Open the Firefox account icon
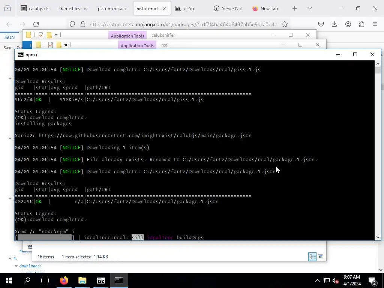 pyautogui.click(x=348, y=24)
